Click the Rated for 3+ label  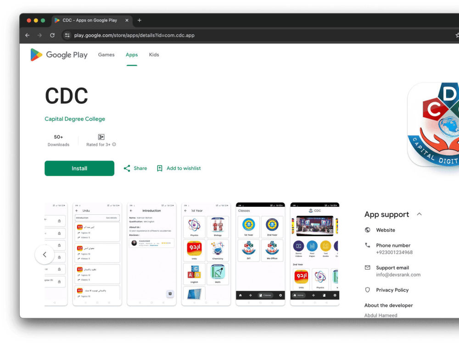click(98, 144)
